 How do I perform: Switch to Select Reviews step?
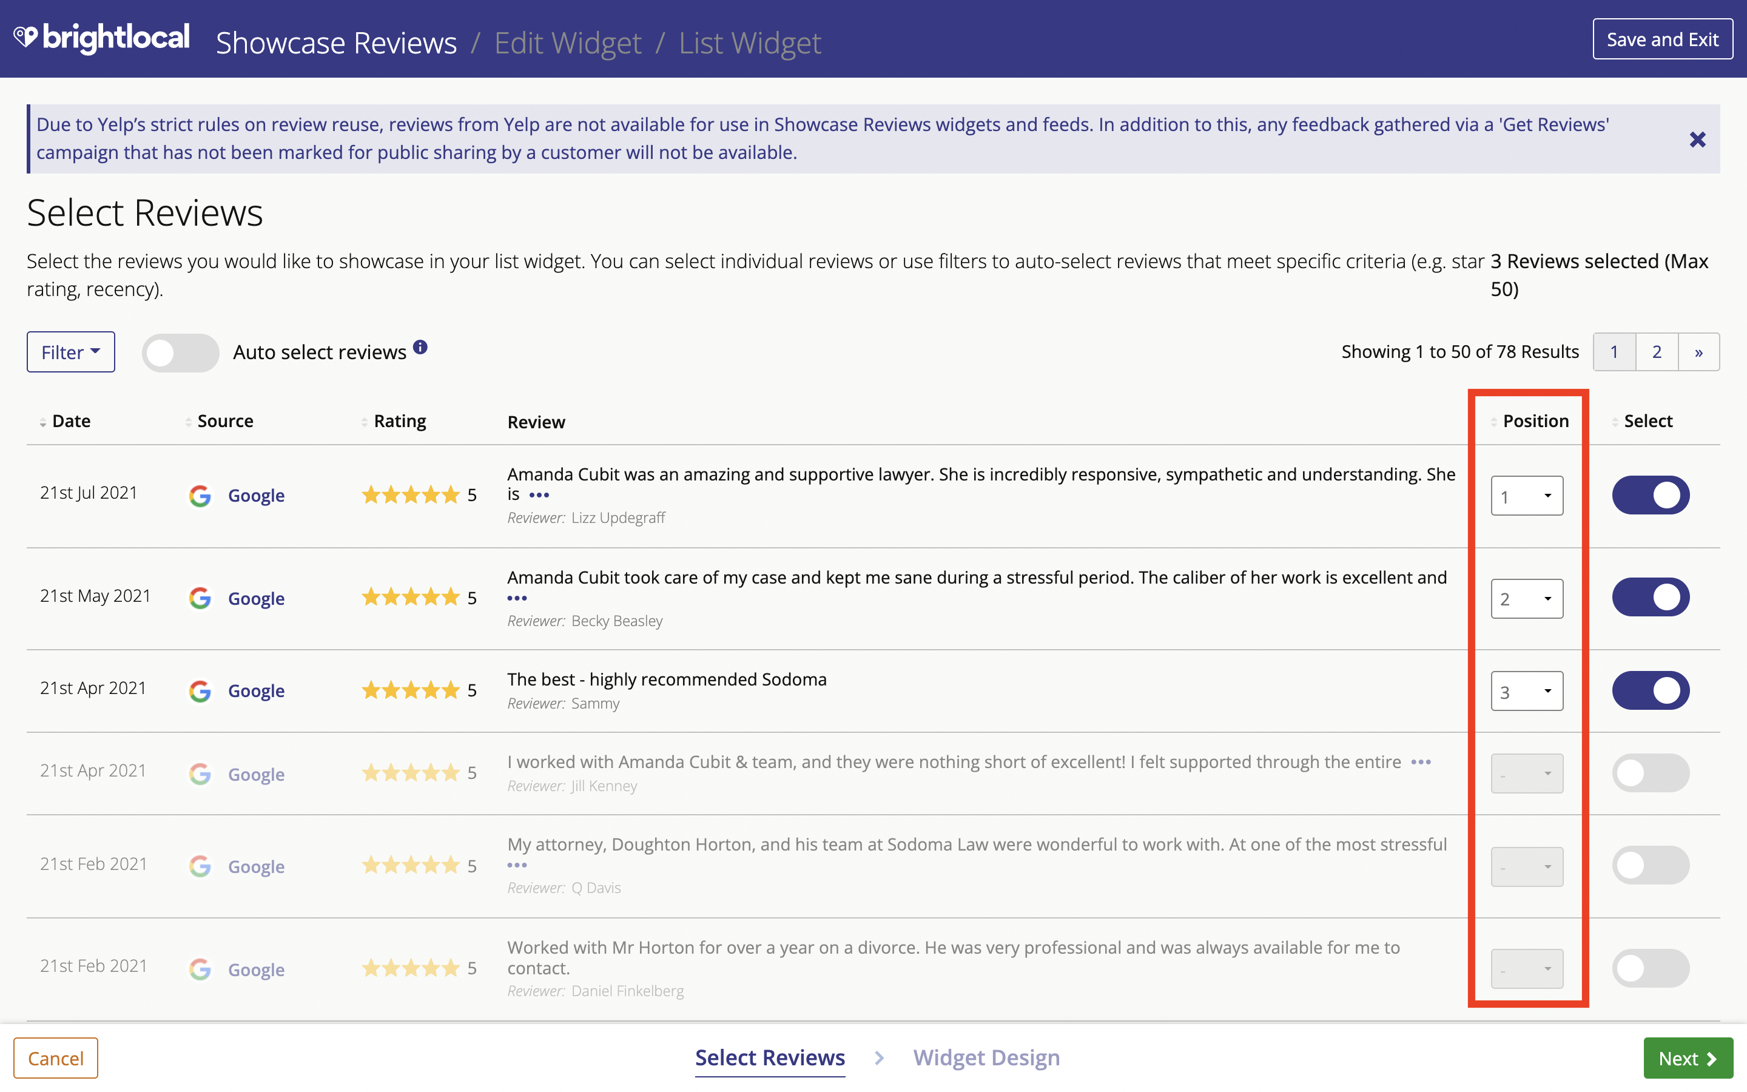tap(770, 1058)
